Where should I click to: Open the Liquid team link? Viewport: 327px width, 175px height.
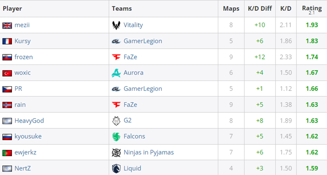[x=132, y=168]
